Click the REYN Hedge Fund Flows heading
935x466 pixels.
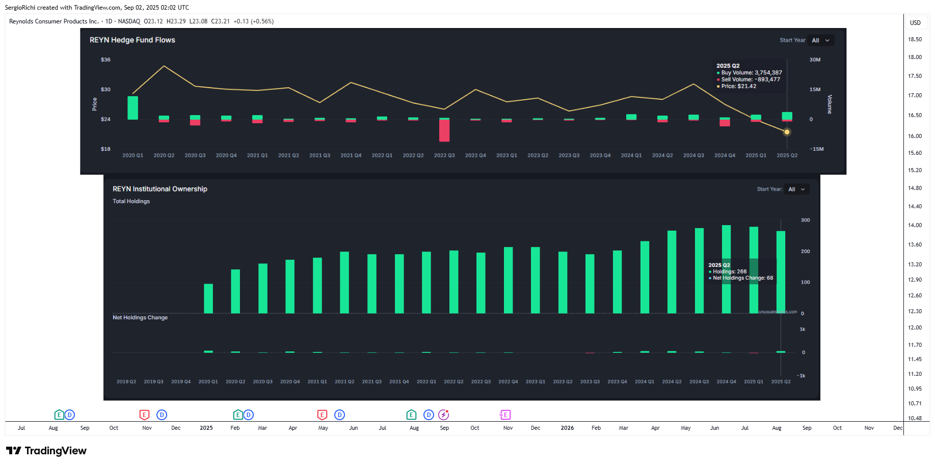click(132, 40)
